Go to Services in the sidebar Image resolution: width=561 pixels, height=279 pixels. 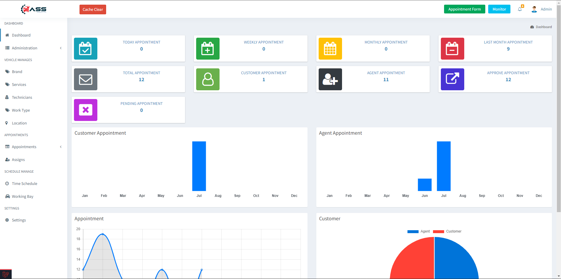click(x=34, y=84)
